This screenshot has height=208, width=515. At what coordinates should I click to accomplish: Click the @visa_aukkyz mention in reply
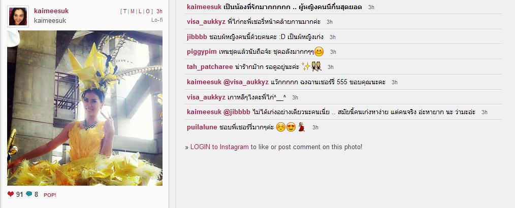[246, 82]
